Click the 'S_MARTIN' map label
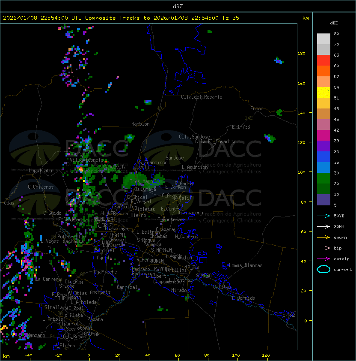The height and width of the screenshot is (361, 356). pyautogui.click(x=161, y=250)
